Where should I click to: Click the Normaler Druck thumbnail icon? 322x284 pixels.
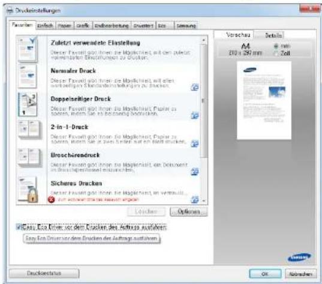28,76
